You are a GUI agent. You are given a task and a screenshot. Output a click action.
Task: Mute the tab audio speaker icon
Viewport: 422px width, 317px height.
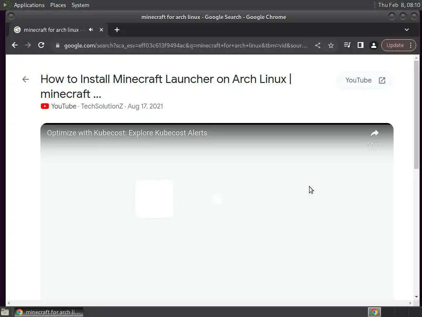coord(91,30)
